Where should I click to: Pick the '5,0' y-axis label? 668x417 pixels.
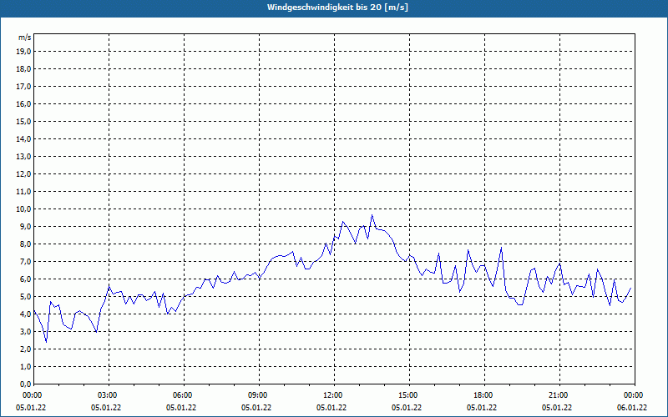(26, 297)
